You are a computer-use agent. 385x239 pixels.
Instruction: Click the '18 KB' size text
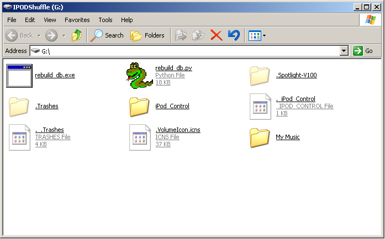(163, 82)
